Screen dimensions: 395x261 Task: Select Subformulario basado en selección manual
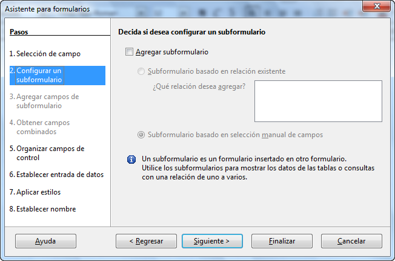(x=141, y=135)
